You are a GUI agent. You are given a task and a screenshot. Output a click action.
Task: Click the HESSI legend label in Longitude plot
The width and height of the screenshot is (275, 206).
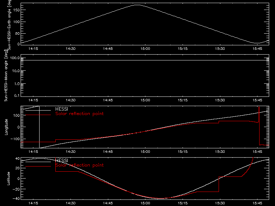point(62,109)
